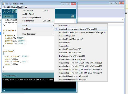
Task: Click the 'void loop()' code line
Action: click(x=9, y=51)
